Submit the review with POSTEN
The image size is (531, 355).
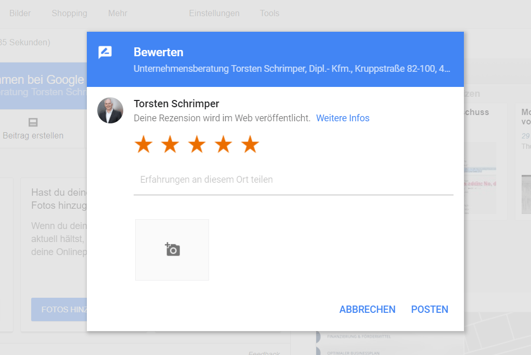[x=430, y=309]
